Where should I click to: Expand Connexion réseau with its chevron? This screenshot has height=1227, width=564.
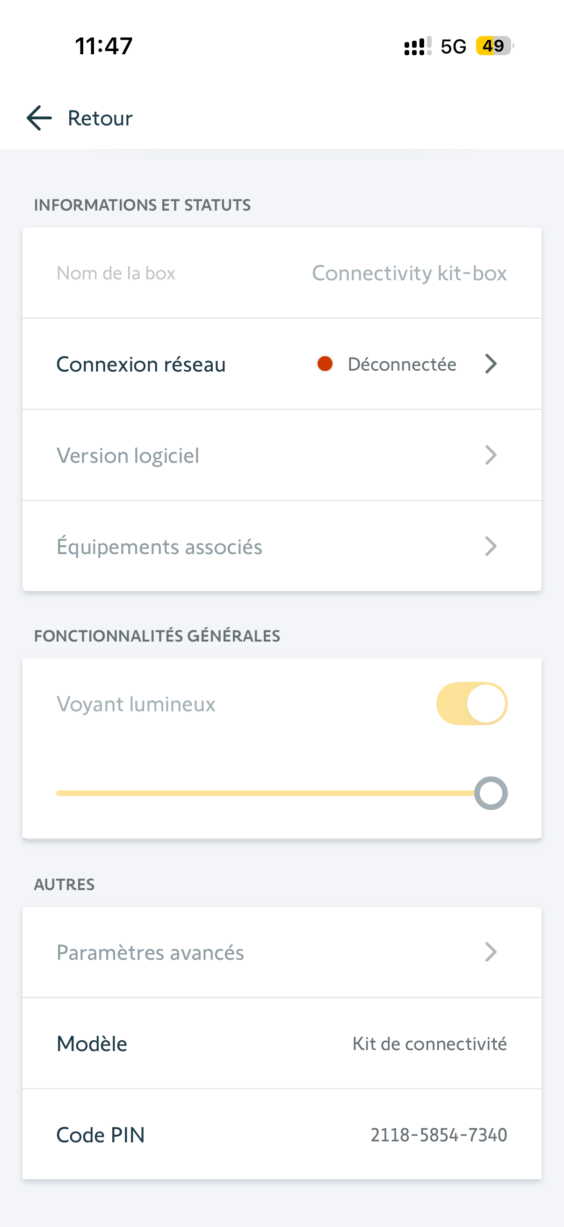(491, 364)
